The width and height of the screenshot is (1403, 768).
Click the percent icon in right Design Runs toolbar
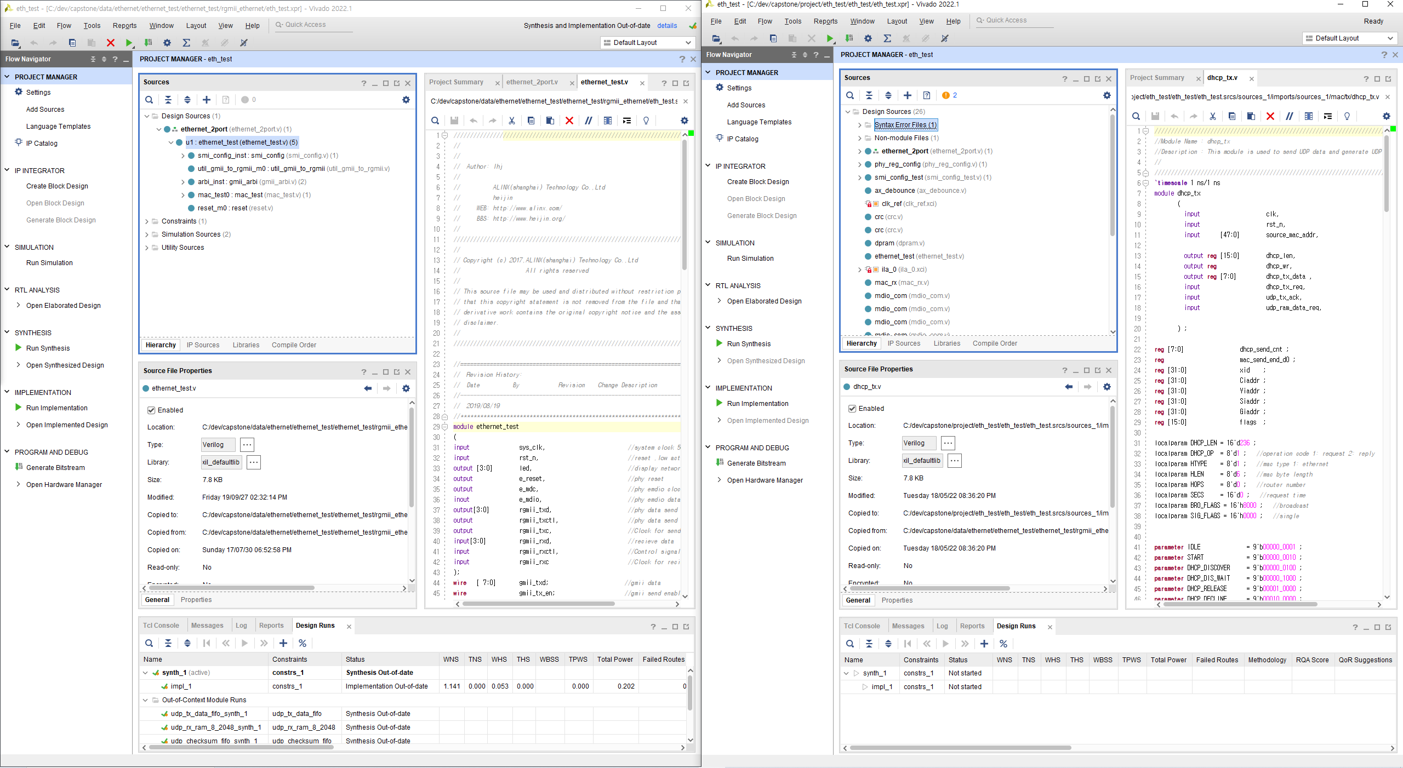pos(1003,644)
